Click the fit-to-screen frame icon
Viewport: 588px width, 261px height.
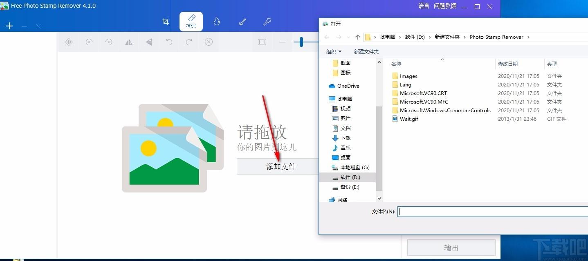(262, 42)
